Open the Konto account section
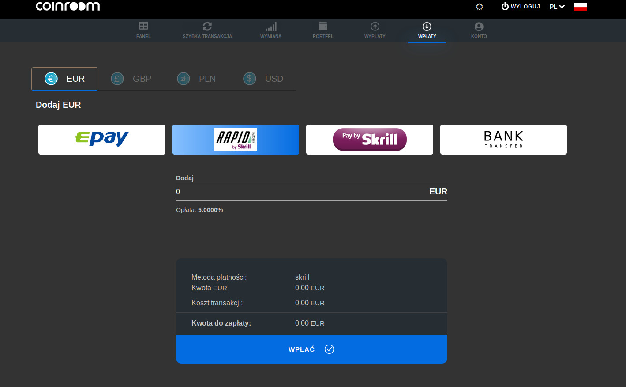 [x=479, y=30]
